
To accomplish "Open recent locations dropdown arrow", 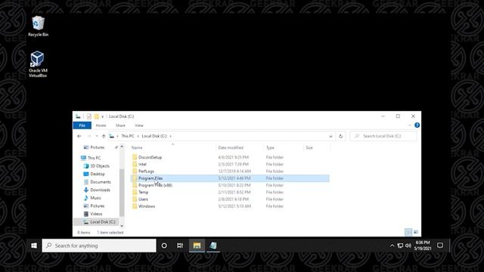I will pyautogui.click(x=97, y=136).
